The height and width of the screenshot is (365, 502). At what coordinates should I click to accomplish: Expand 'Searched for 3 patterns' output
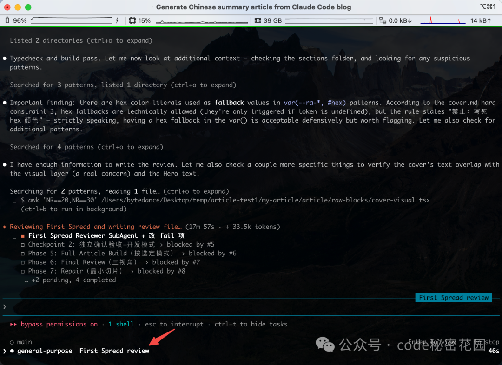click(123, 85)
